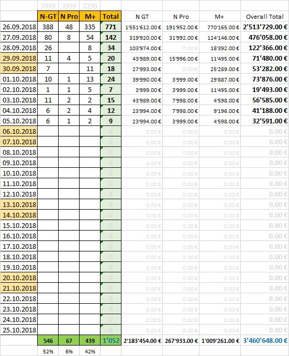289x356 pixels.
Task: Select the N Pro orange header cell
Action: [69, 16]
